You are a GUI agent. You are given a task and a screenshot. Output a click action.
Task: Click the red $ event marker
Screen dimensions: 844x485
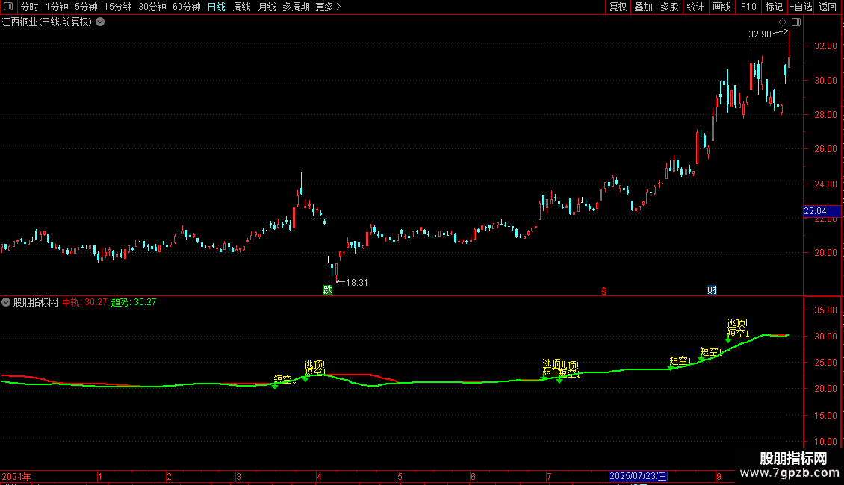[604, 291]
